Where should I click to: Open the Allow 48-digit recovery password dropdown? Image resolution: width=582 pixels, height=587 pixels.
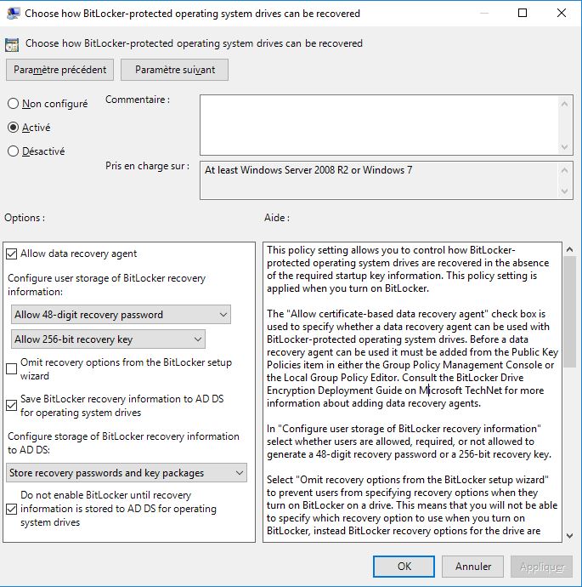coord(121,315)
